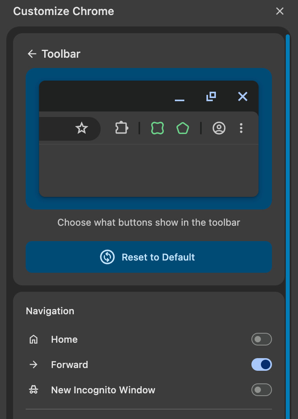Image resolution: width=298 pixels, height=419 pixels.
Task: Click the green pentagon toolbar icon
Action: pyautogui.click(x=183, y=128)
